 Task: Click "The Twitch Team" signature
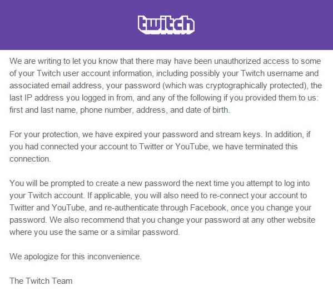point(41,281)
